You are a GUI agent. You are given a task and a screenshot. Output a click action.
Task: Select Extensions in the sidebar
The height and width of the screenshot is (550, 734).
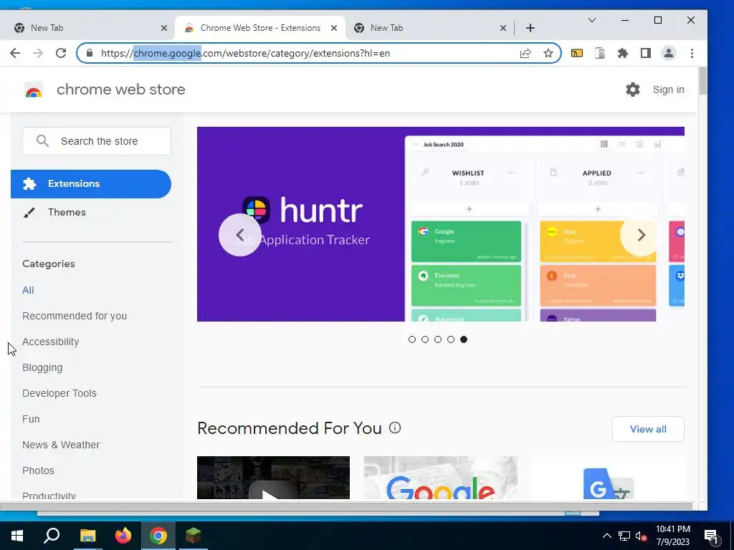(x=91, y=184)
